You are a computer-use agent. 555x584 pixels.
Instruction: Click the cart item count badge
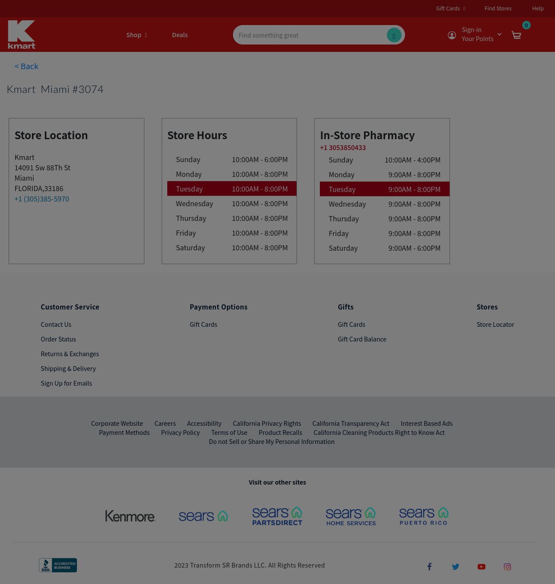tap(526, 25)
